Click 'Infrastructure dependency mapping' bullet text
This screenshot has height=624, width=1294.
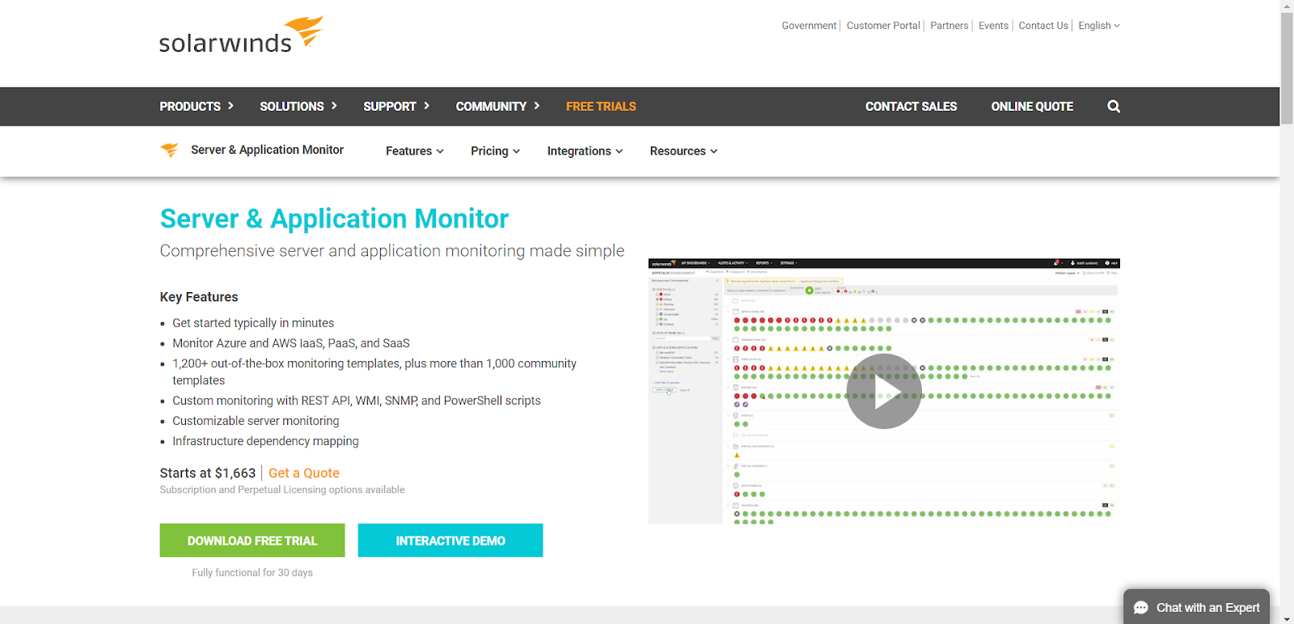[x=265, y=441]
